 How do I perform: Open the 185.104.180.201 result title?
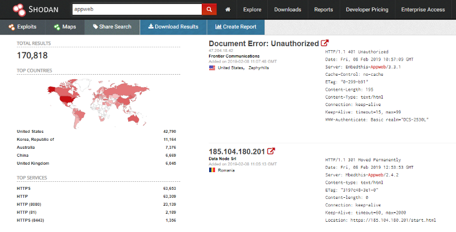point(237,152)
